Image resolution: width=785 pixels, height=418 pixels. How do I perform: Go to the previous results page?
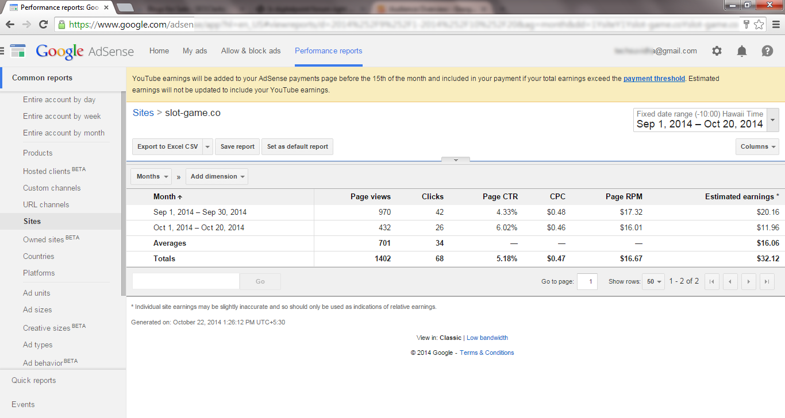(x=730, y=281)
